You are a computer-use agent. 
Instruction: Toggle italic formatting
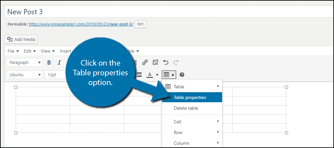click(59, 63)
